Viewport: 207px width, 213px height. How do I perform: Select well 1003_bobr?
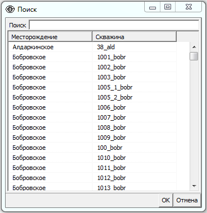pyautogui.click(x=112, y=77)
